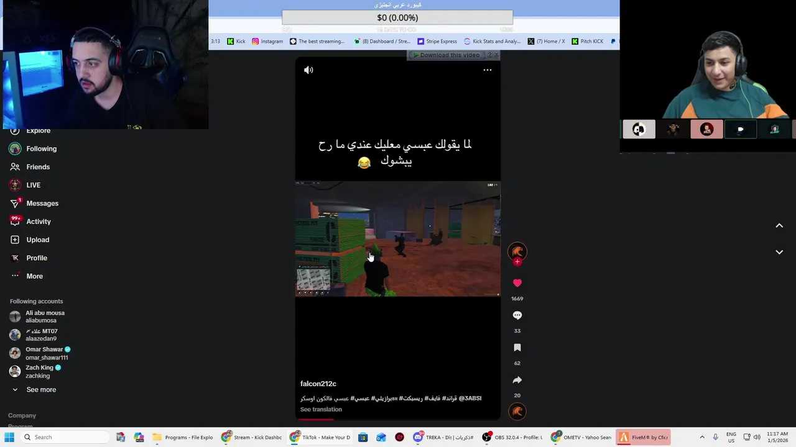Like the video with the heart icon
This screenshot has width=796, height=447.
click(517, 283)
